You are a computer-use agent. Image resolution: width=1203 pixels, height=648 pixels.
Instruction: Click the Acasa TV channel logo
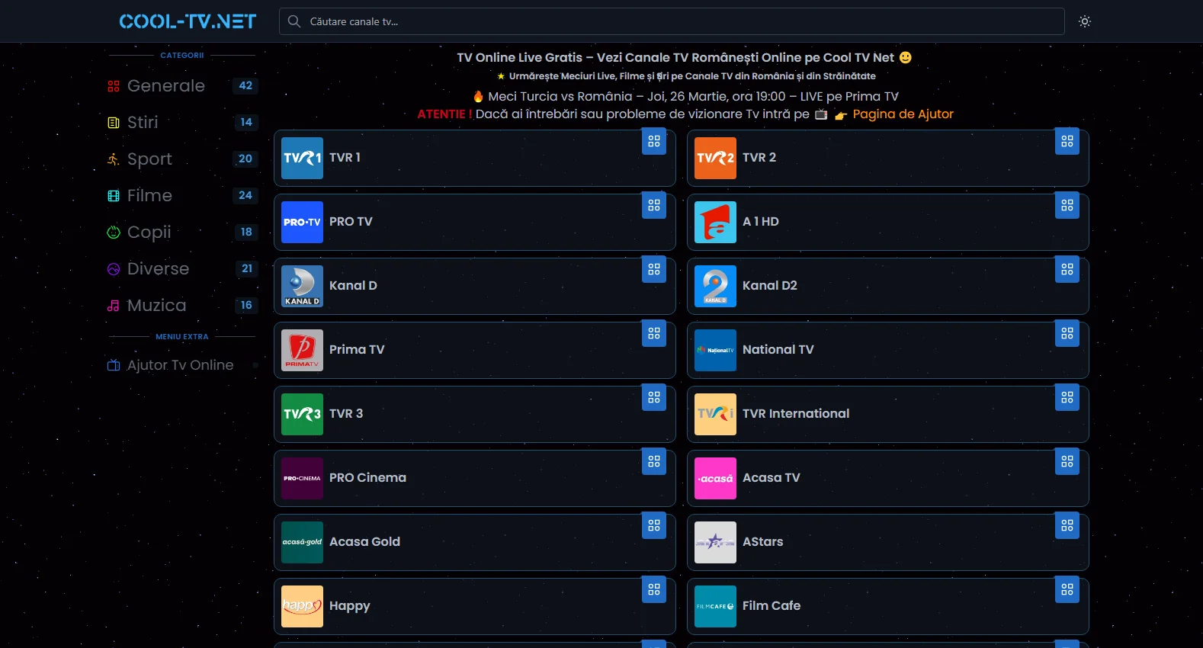tap(715, 478)
